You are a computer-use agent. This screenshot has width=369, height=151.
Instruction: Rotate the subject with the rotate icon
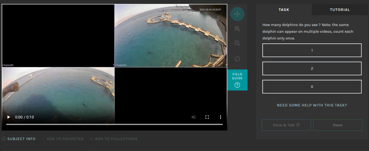point(237,59)
